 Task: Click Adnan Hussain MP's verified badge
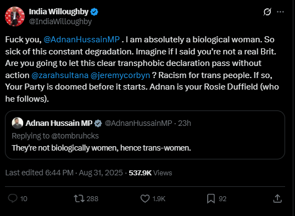pyautogui.click(x=98, y=124)
